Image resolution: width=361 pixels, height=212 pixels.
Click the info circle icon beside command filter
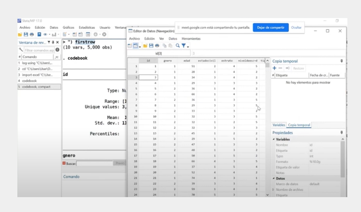point(57,50)
